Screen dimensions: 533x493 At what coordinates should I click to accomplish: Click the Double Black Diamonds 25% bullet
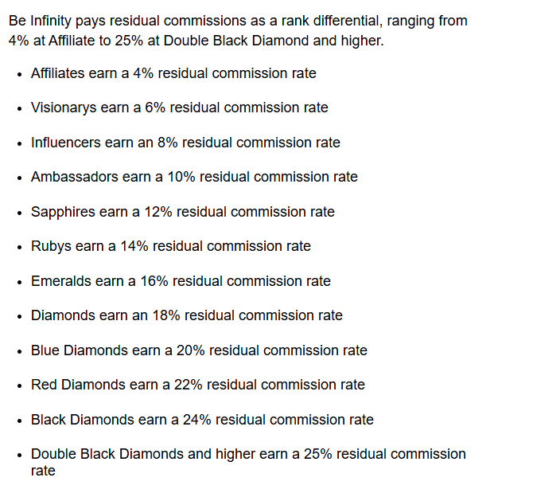[x=248, y=454]
